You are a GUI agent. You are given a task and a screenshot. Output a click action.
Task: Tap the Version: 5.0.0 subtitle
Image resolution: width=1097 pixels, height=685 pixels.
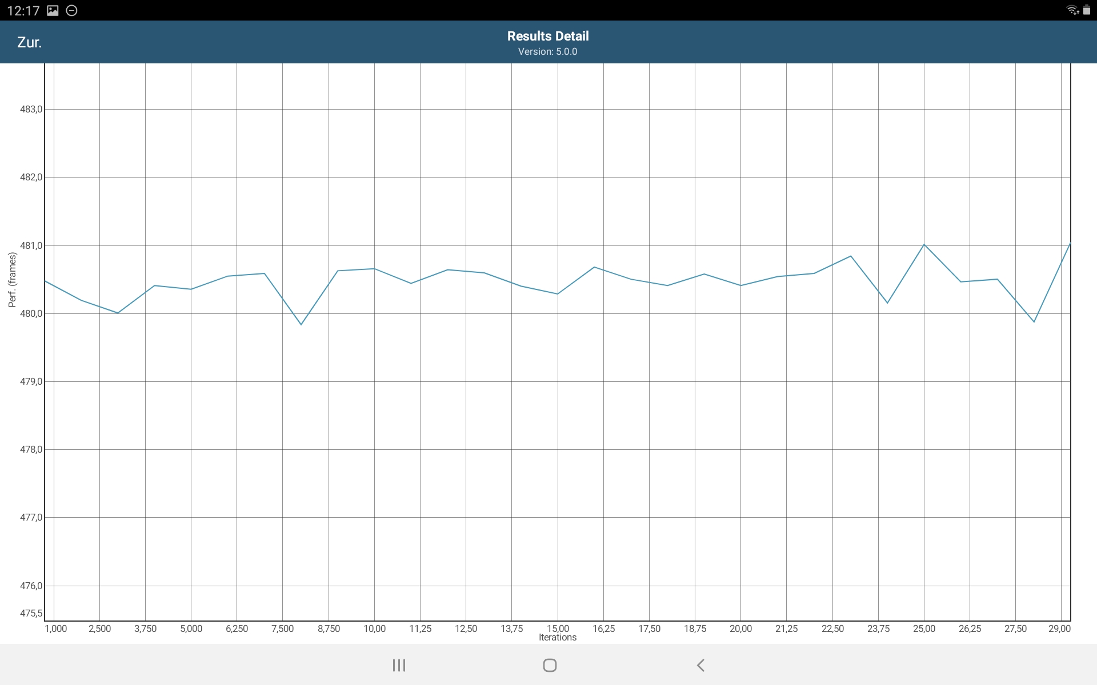[547, 51]
